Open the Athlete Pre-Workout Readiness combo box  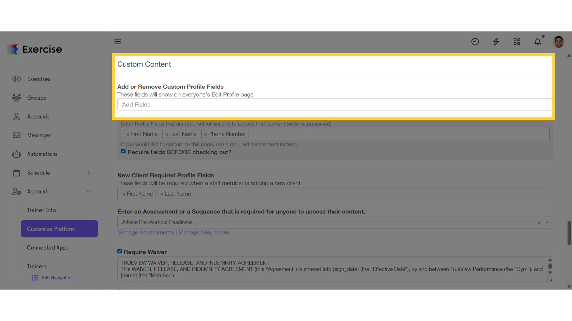click(335, 222)
